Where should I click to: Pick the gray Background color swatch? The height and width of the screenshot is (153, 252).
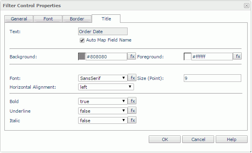(x=82, y=57)
